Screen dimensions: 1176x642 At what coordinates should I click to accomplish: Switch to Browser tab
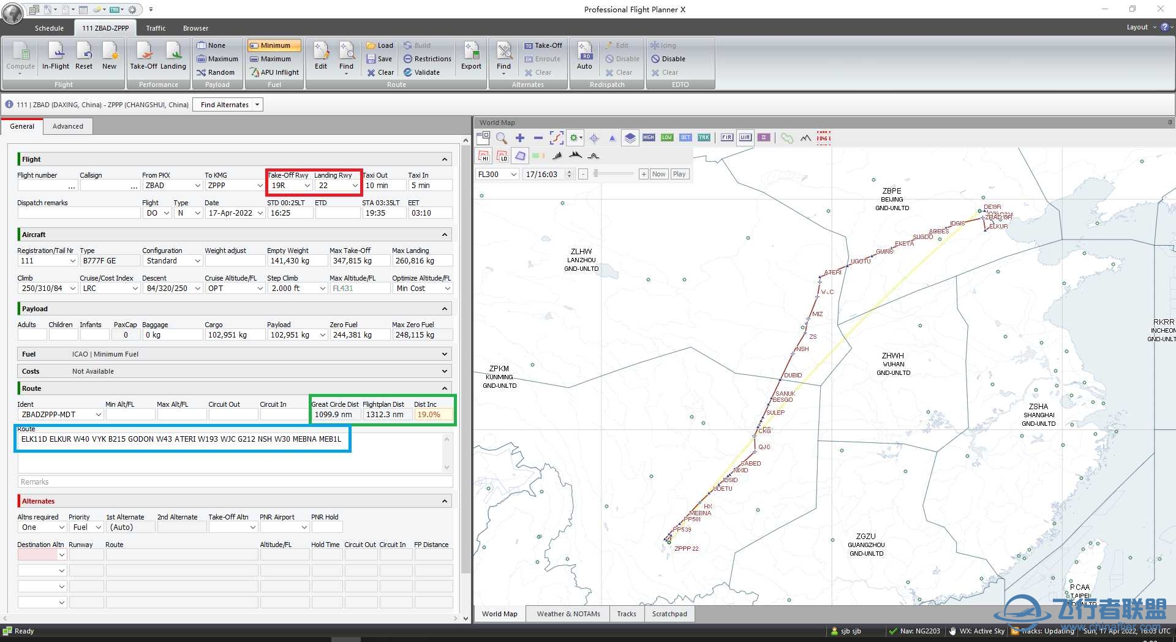[x=195, y=28]
